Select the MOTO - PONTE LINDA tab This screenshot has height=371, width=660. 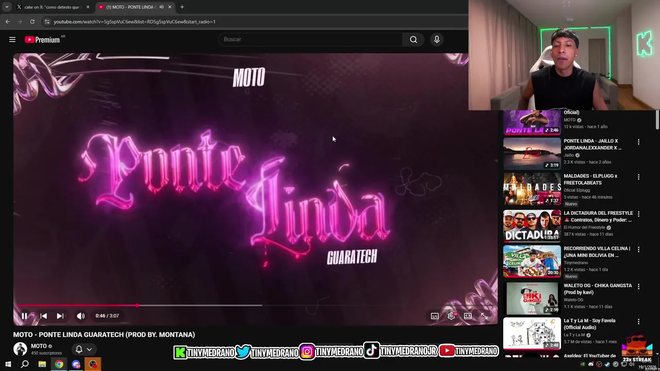[x=130, y=7]
